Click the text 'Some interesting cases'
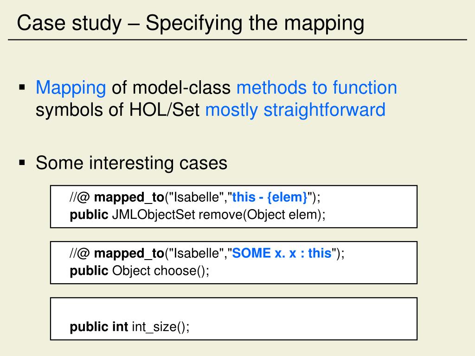This screenshot has width=475, height=356. point(131,163)
